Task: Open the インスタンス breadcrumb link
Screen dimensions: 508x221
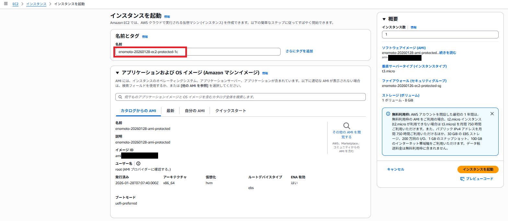Action: click(36, 4)
